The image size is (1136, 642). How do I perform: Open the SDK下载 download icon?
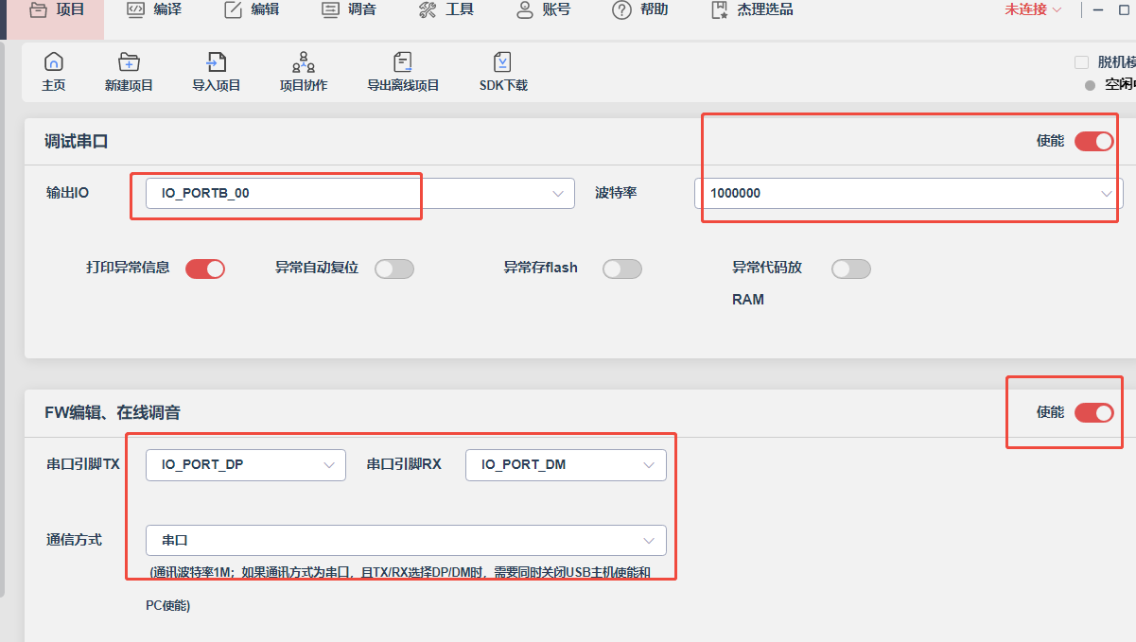(x=503, y=62)
